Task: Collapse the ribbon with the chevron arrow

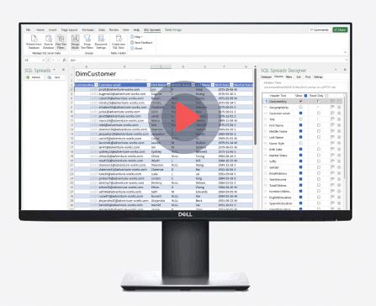Action: point(345,52)
